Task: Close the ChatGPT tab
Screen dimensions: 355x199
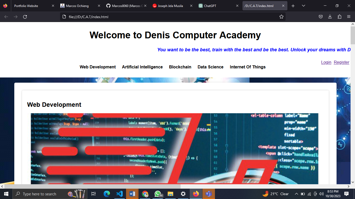Action: click(x=237, y=6)
